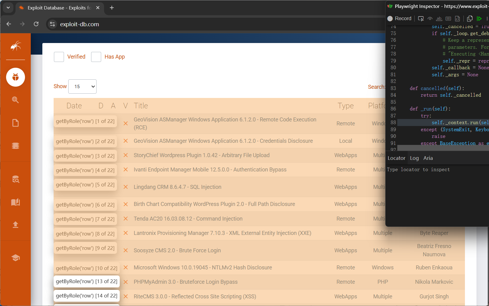Open RiteCMS 3.0.0 Reflected XSS link
The image size is (489, 306).
click(195, 297)
